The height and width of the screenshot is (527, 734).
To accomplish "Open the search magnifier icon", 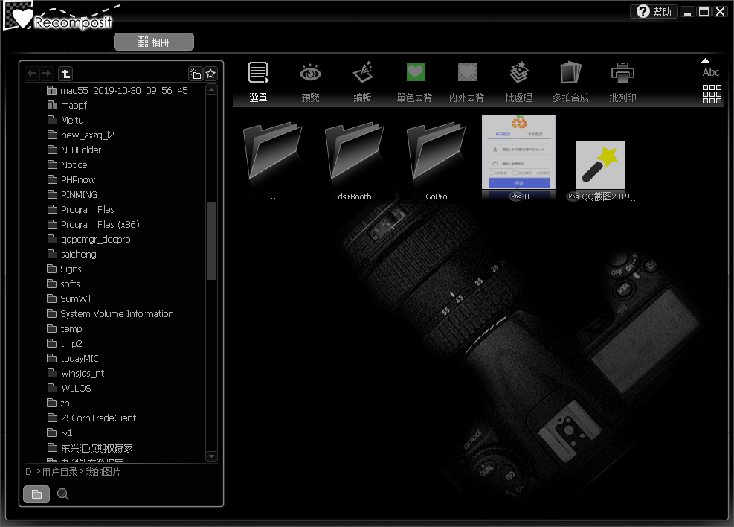I will coord(62,494).
